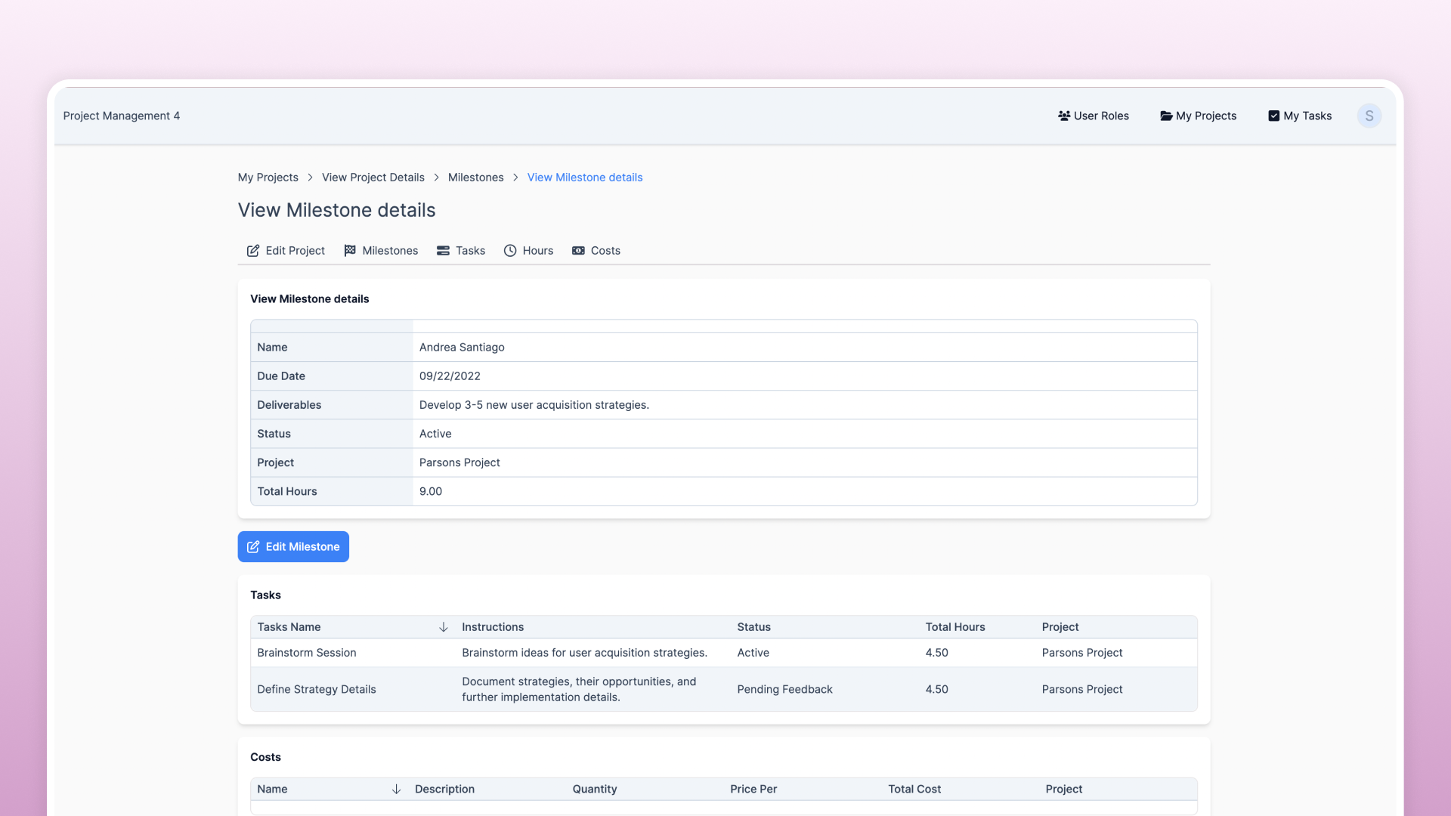Select the Define Strategy Details row
Screen dimensions: 1451x816
(316, 689)
